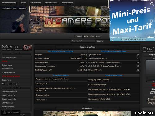Open Баннерообмен in sidebar Menu
The image size is (155, 116).
[7, 69]
